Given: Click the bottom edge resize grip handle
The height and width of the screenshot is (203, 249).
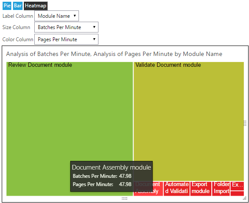Looking at the screenshot, I should [x=124, y=198].
